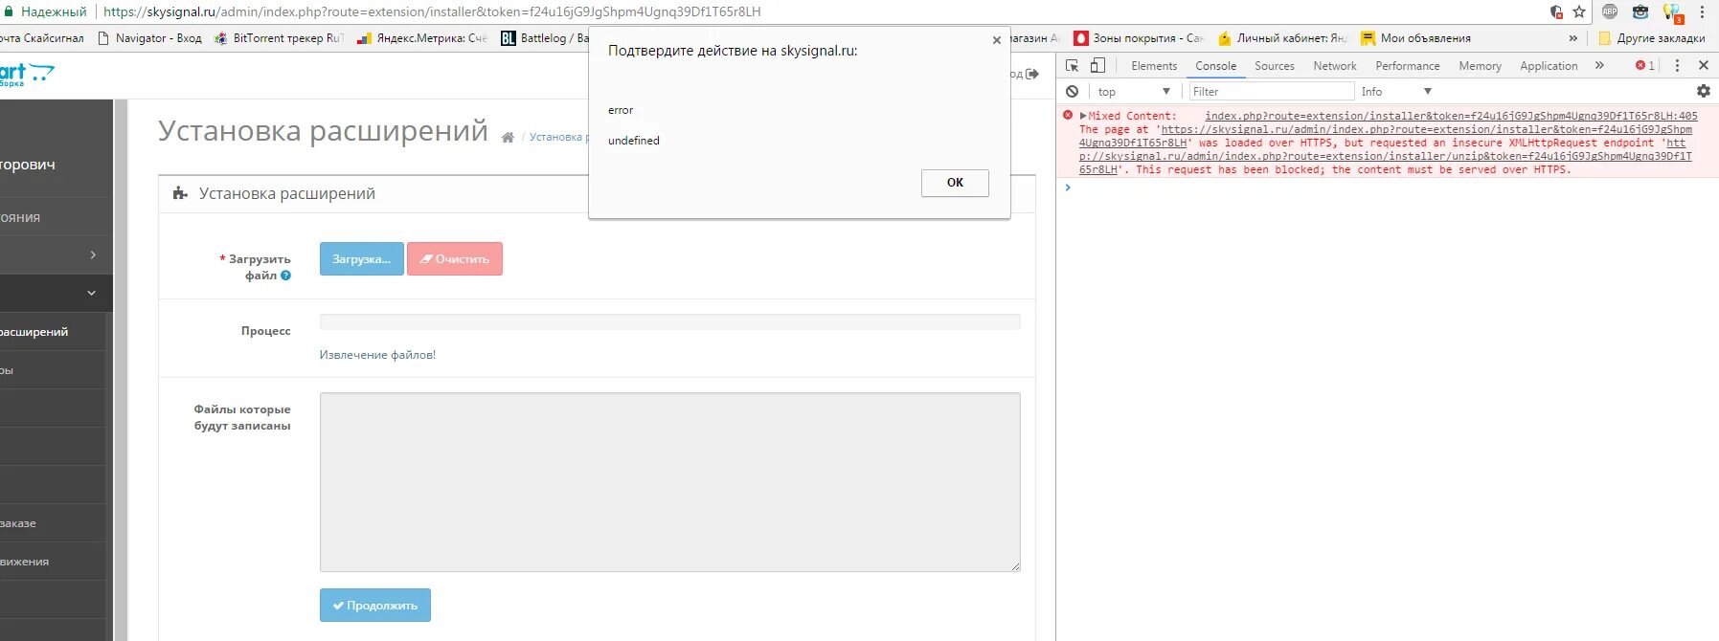Open Яндекс.Метрика bookmark
This screenshot has width=1719, height=641.
(x=422, y=38)
